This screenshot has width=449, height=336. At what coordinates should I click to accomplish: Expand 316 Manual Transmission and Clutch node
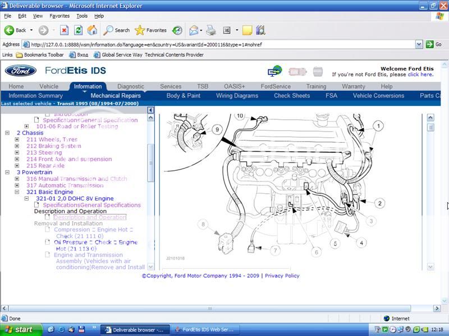17,179
